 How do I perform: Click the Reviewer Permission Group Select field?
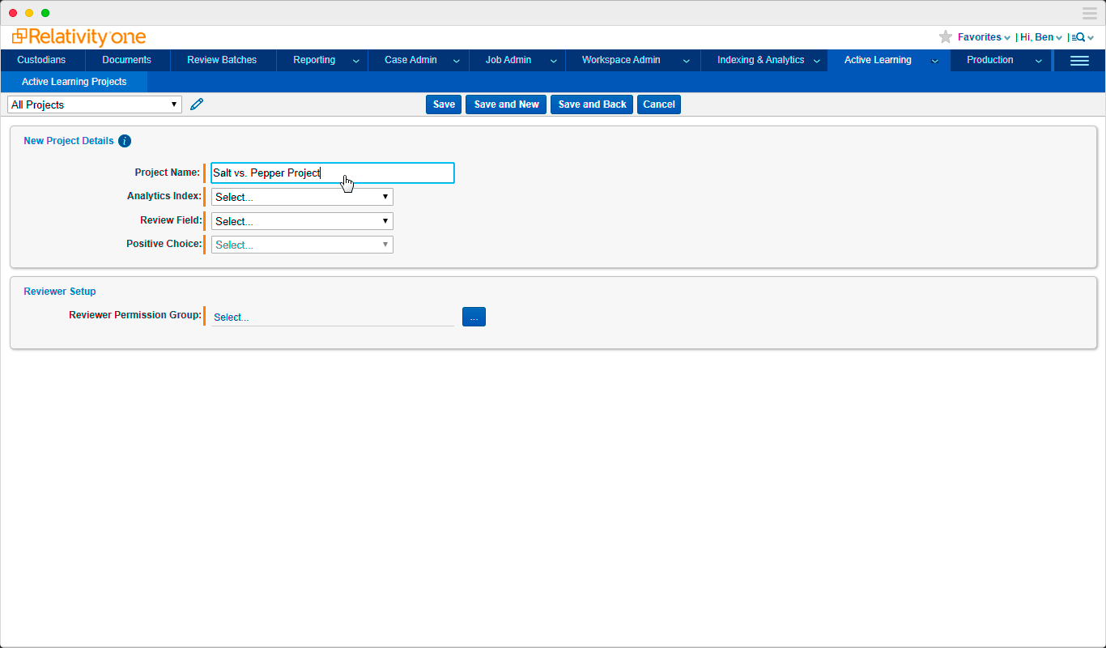(333, 318)
